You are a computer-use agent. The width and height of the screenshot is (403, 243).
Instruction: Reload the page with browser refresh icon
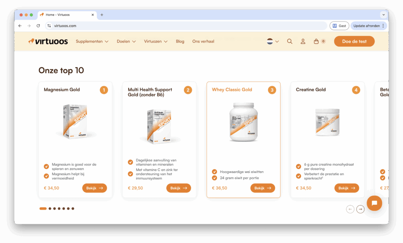pos(38,26)
